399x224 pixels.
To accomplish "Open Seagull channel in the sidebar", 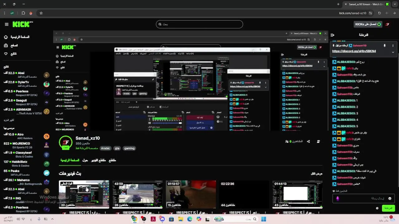I will [26, 102].
